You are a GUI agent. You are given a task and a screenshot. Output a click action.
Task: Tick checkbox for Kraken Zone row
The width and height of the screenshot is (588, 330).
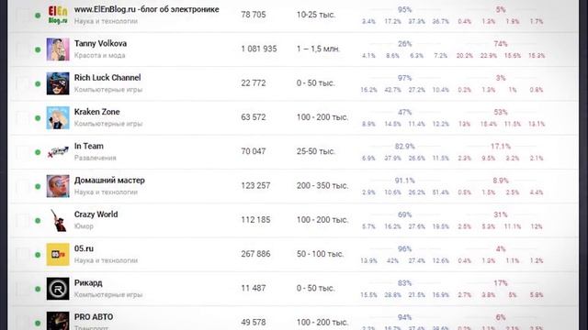22,118
